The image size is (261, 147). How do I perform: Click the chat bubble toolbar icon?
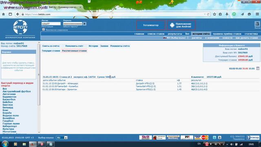point(249,14)
